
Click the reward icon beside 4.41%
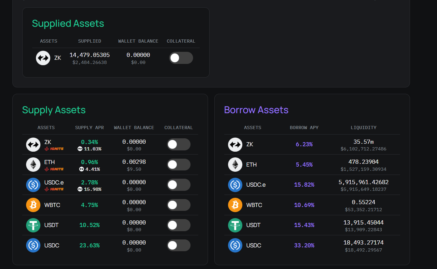click(x=81, y=169)
